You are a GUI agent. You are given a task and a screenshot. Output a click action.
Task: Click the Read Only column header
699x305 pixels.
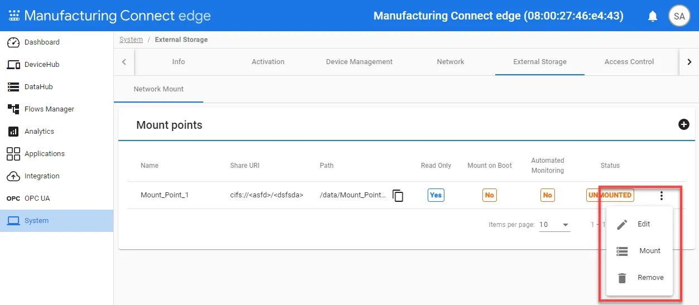coord(436,166)
